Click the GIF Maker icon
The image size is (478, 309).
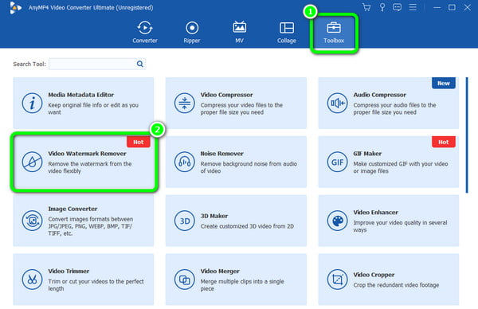(x=337, y=162)
